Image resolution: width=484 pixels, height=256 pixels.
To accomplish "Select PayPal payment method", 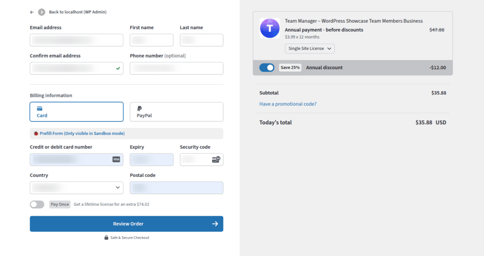I will pos(177,112).
